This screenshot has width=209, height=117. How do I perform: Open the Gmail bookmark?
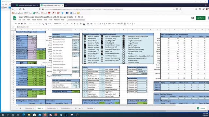coord(44,13)
